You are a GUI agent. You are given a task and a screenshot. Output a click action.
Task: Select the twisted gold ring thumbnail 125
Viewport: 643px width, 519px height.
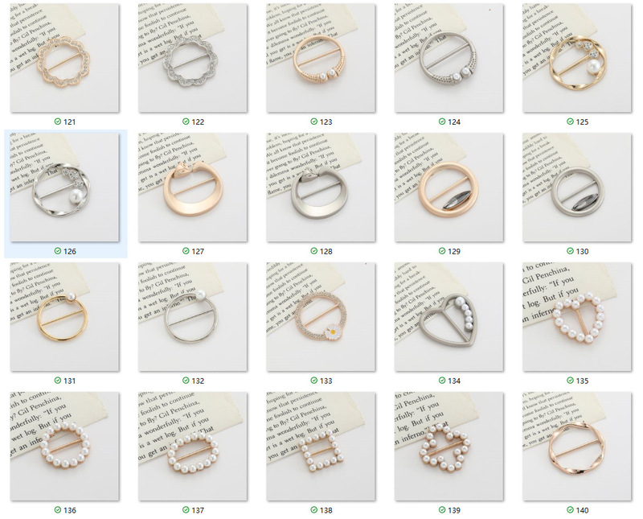[x=577, y=58]
